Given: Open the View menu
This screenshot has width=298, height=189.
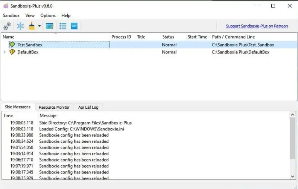Looking at the screenshot, I should pyautogui.click(x=30, y=16).
